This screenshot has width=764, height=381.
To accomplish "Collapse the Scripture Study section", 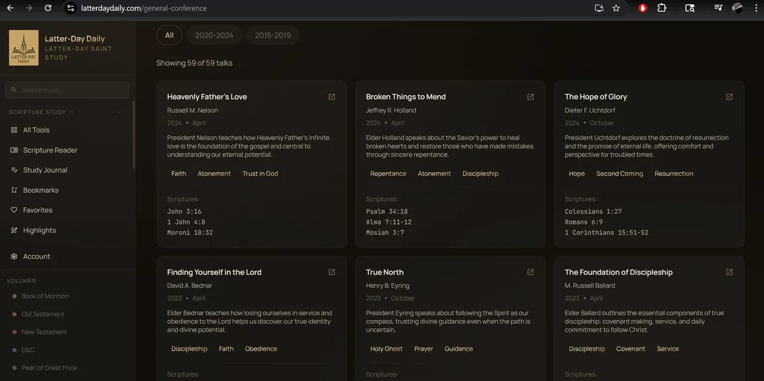I will 119,112.
